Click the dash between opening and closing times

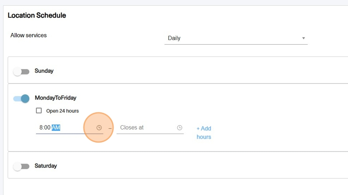(110, 128)
